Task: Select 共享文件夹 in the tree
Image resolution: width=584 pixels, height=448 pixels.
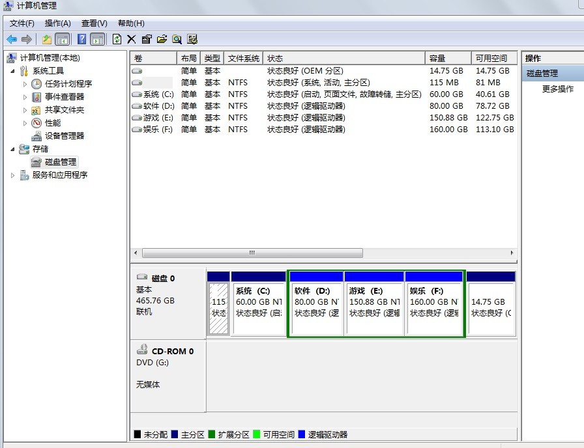Action: 65,110
